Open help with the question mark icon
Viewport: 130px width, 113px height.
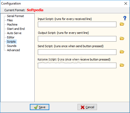[125, 18]
